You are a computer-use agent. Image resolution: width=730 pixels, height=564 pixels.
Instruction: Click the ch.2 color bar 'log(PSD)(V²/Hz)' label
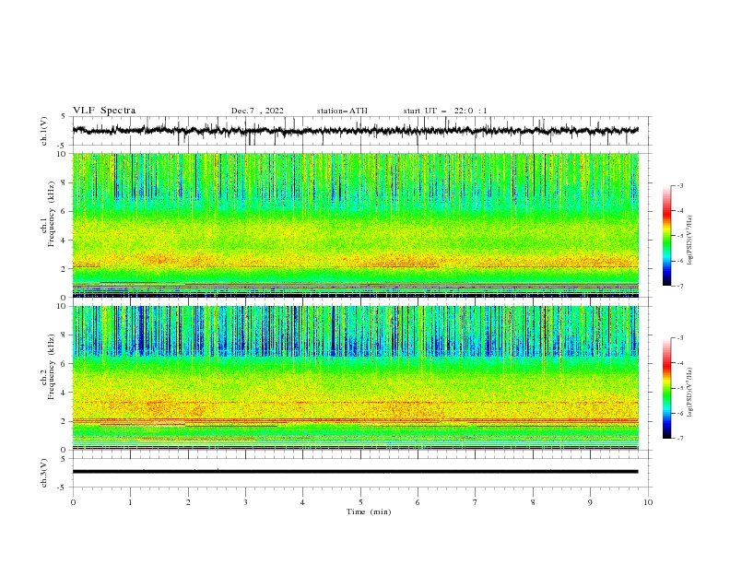pyautogui.click(x=690, y=393)
